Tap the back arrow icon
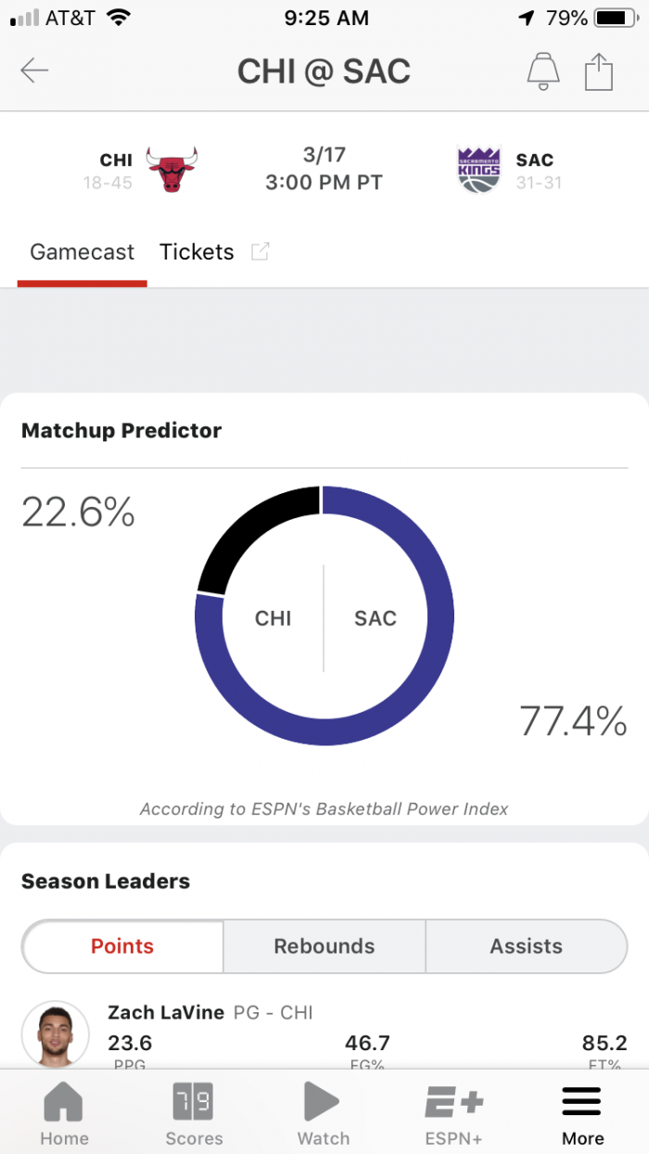Image resolution: width=649 pixels, height=1154 pixels. point(34,70)
